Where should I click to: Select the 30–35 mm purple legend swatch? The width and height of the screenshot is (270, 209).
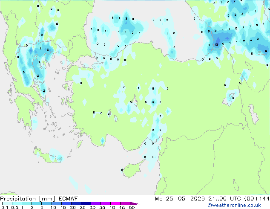click(95, 203)
